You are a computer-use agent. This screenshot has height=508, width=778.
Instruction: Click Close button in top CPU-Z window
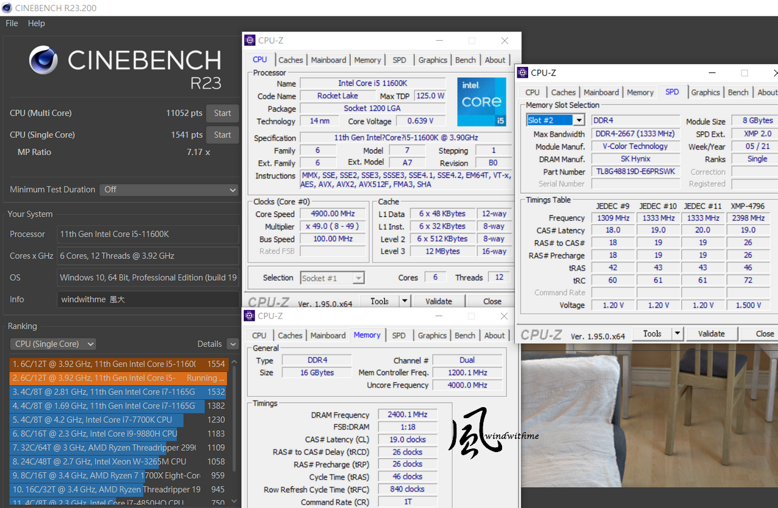coord(492,301)
